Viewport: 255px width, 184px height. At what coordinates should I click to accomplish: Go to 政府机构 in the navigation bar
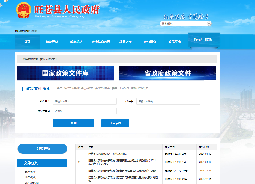pos(76,42)
